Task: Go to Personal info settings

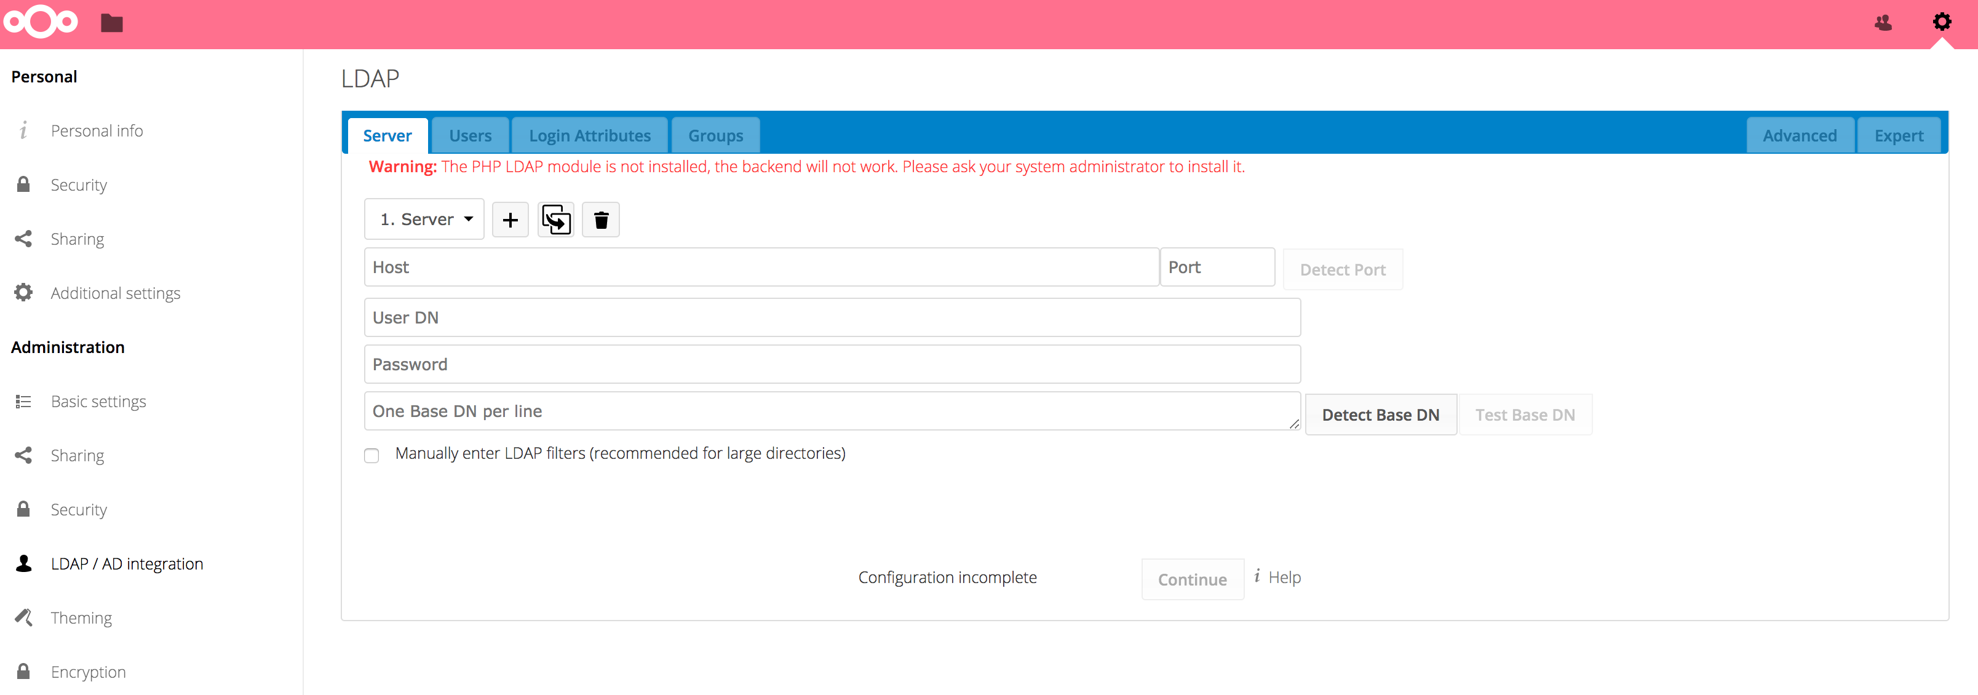Action: pyautogui.click(x=97, y=130)
